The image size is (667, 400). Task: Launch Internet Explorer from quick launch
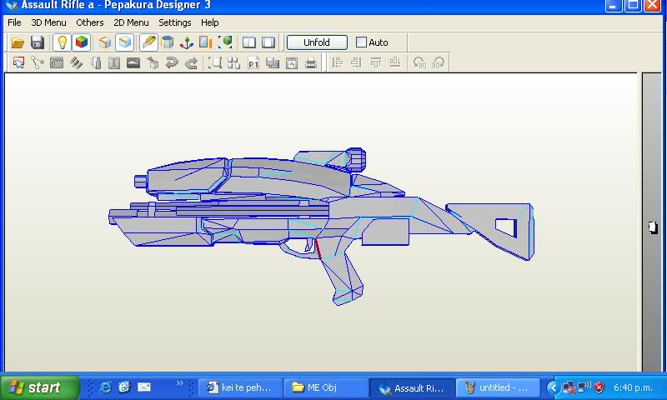105,387
